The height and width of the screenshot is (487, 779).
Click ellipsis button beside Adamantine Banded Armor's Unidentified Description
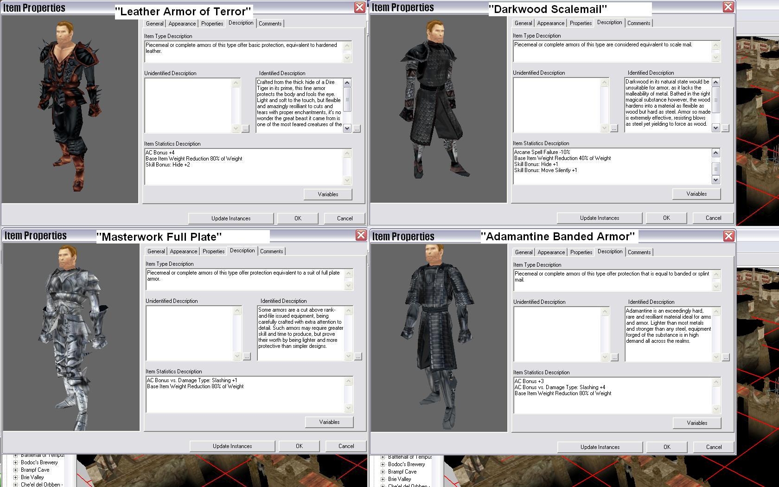[x=614, y=358]
